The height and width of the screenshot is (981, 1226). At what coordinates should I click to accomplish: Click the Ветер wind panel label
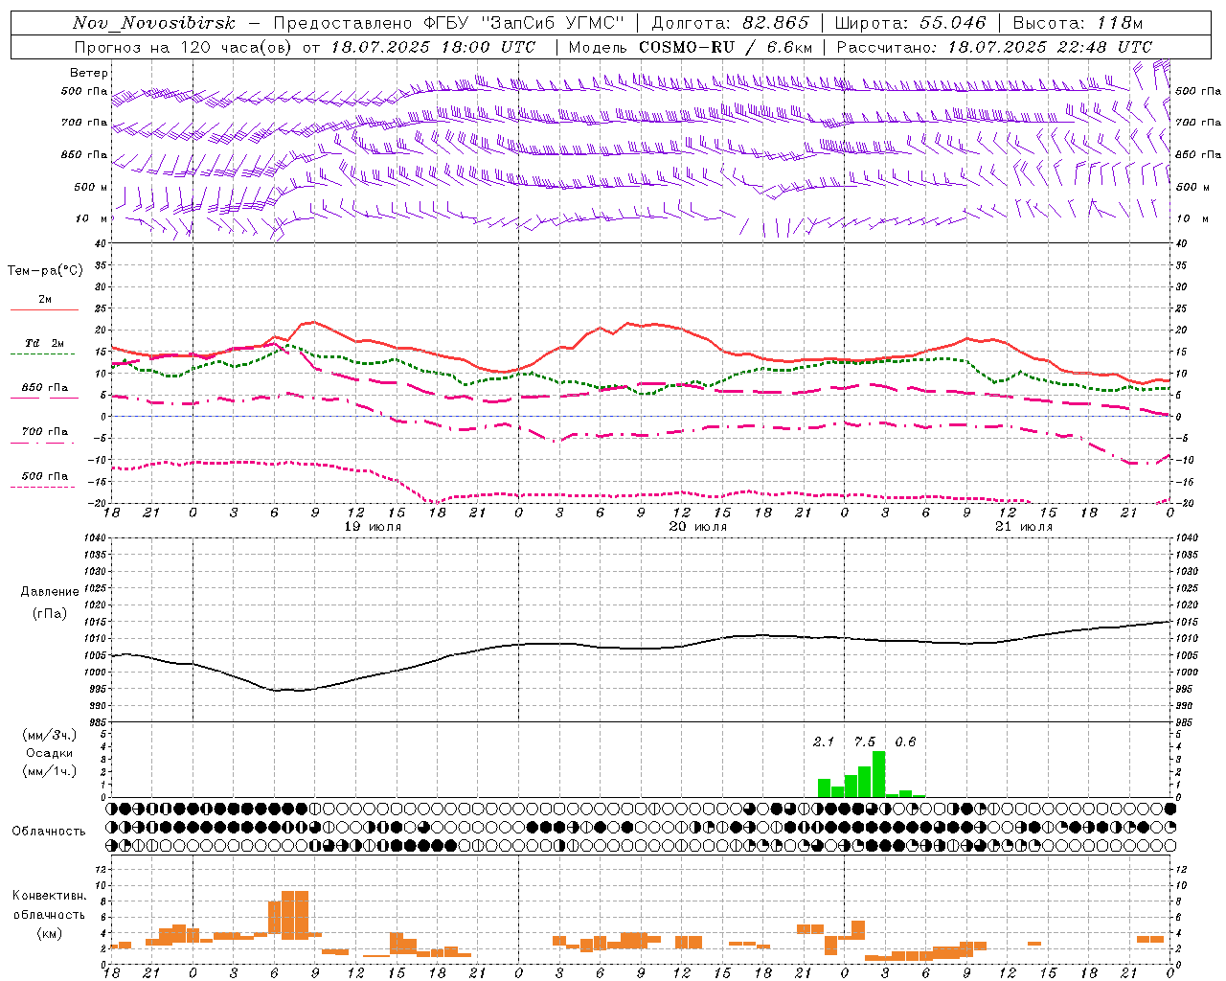(89, 73)
